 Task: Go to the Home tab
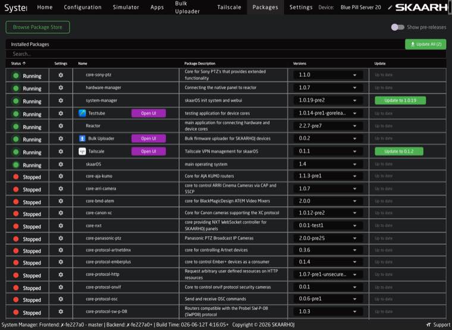(x=45, y=7)
